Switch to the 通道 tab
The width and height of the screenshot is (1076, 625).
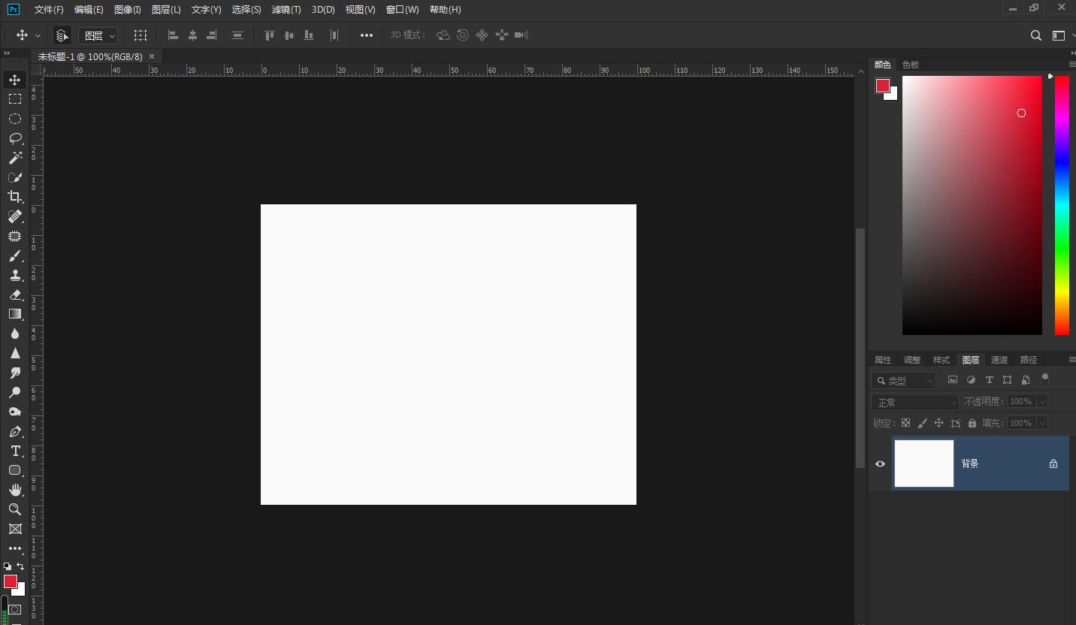[x=999, y=360]
